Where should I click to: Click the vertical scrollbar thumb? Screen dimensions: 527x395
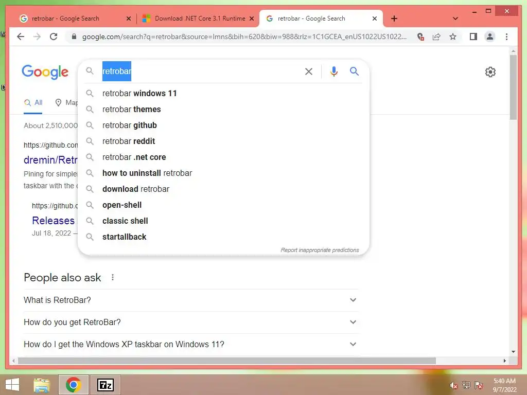pyautogui.click(x=513, y=87)
